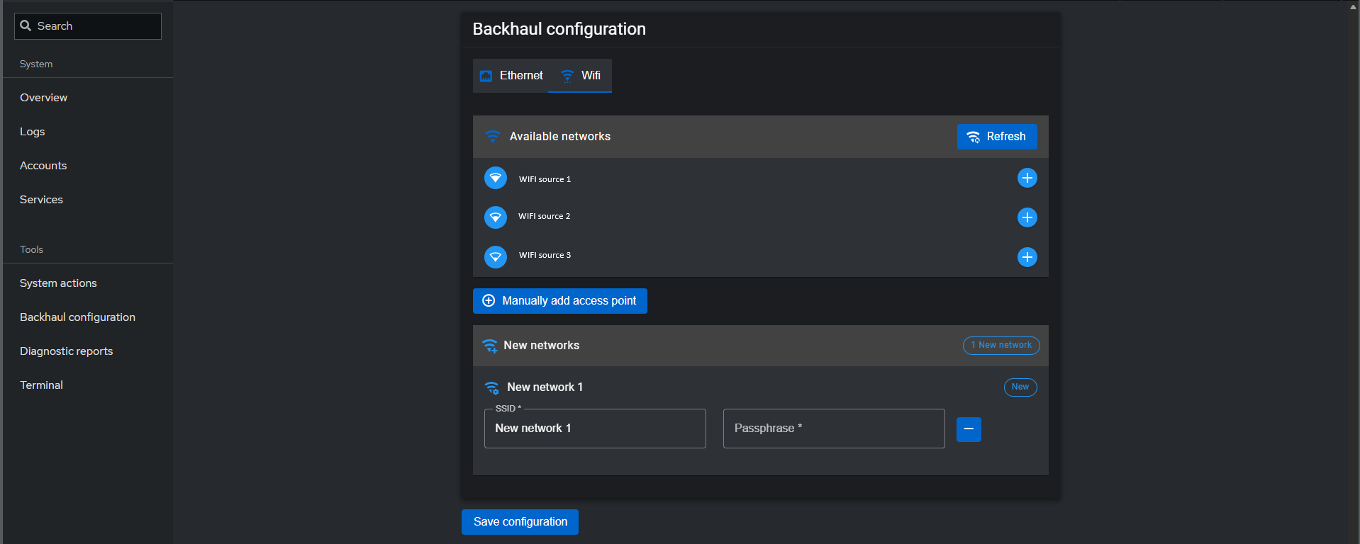Click the New networks header wifi icon

tap(490, 346)
